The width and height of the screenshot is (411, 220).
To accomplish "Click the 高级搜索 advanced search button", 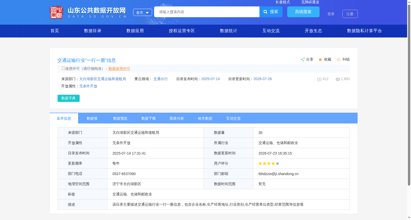I will (x=303, y=12).
